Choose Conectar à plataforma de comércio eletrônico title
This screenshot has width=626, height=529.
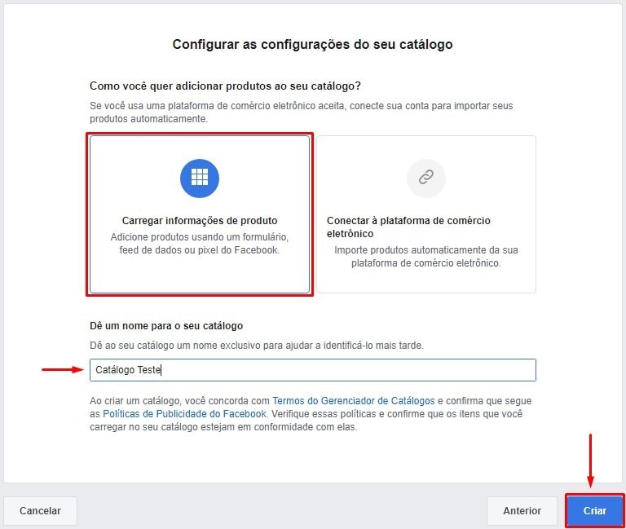(x=408, y=227)
